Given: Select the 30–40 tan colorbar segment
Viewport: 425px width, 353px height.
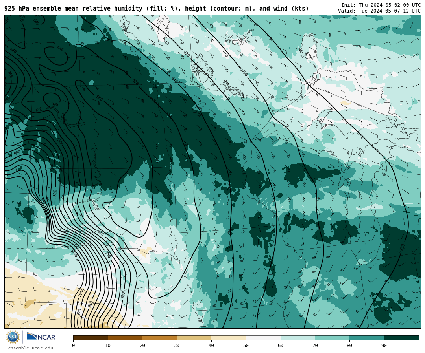Looking at the screenshot, I should tap(194, 338).
